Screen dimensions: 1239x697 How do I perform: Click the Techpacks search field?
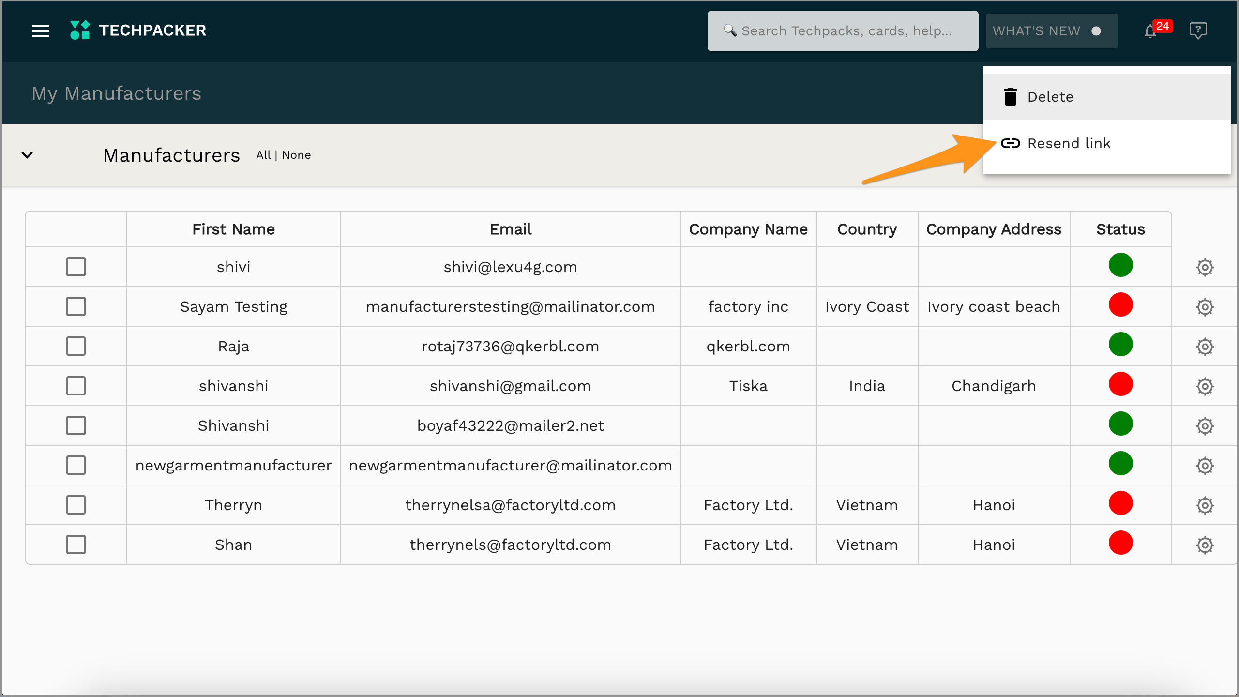click(x=843, y=31)
